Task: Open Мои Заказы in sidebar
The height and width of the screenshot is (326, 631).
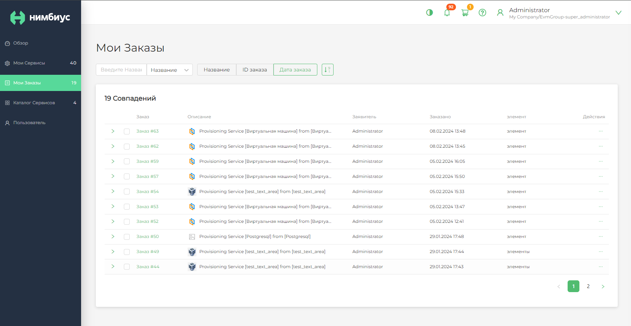Action: (41, 83)
